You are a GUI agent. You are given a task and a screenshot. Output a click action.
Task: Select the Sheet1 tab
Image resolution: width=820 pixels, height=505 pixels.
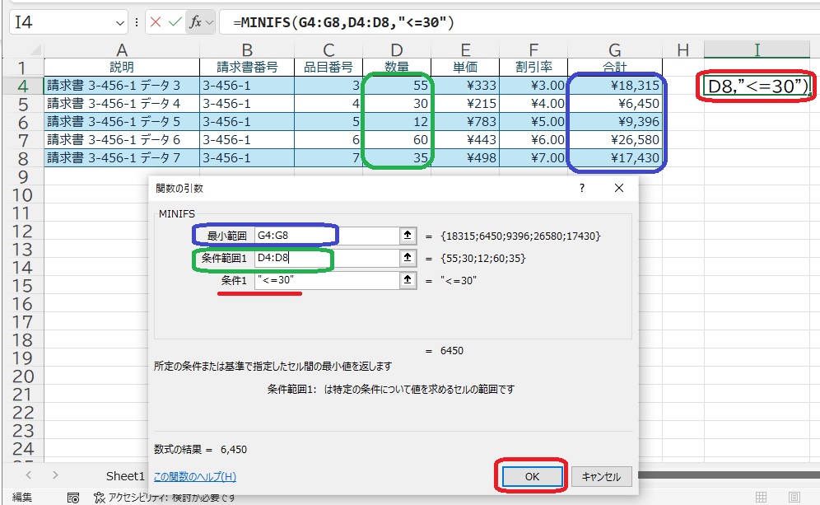[x=126, y=476]
